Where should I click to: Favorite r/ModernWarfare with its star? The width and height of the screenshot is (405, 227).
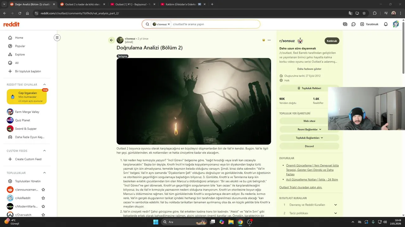[x=43, y=207]
